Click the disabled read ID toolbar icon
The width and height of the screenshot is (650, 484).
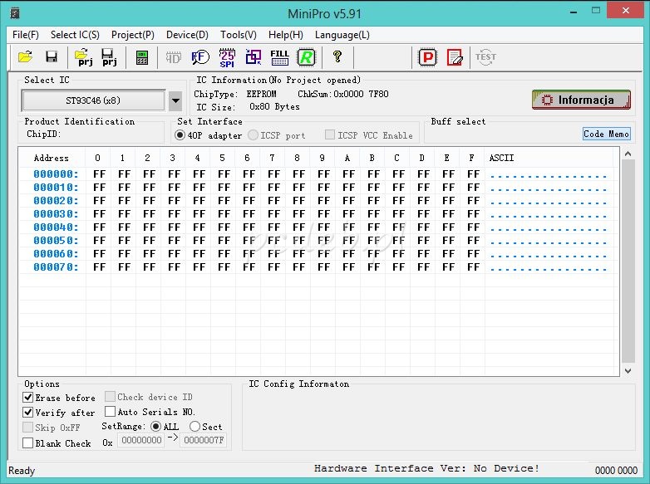(173, 57)
